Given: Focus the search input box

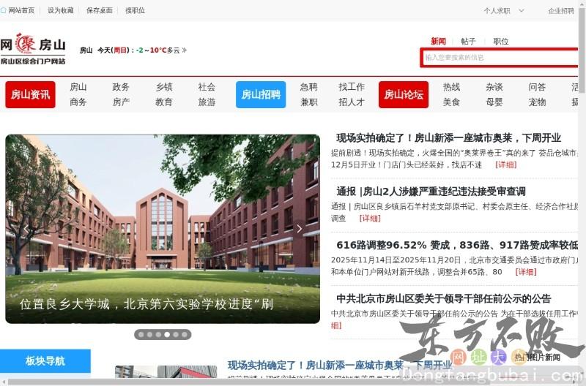Looking at the screenshot, I should tap(500, 58).
